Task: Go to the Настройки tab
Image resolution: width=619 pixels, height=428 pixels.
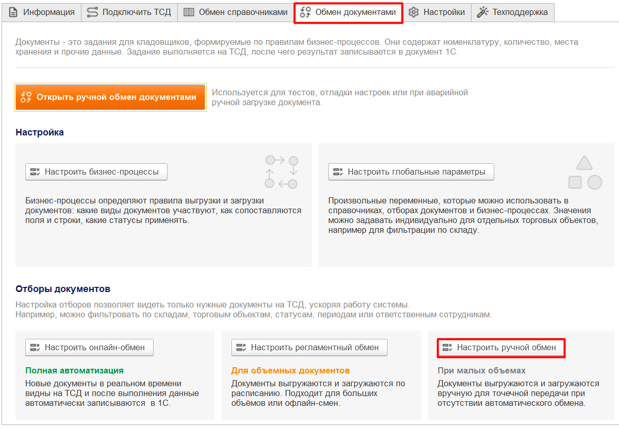Action: click(x=437, y=12)
